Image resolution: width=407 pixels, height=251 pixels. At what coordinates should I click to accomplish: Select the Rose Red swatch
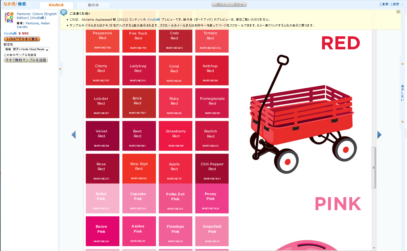(x=103, y=168)
